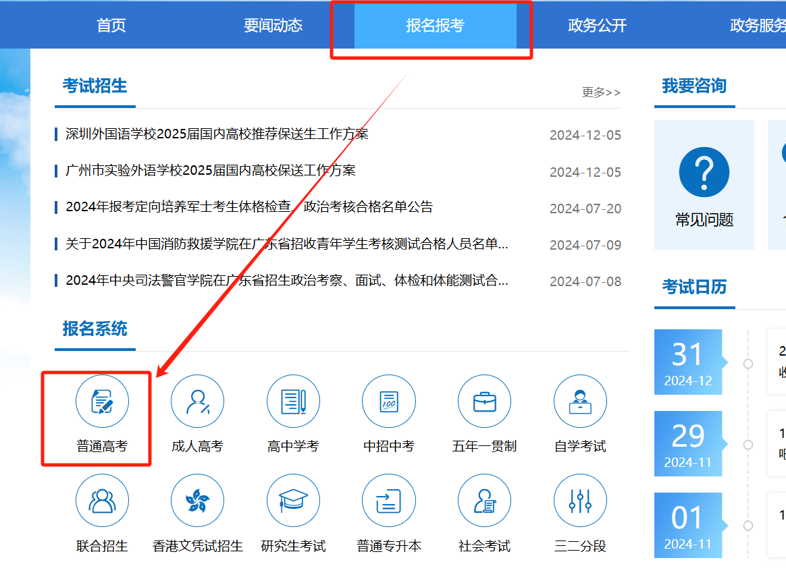Open 2024年报考定向培养军士 名单公告 article
Viewport: 786px width, 581px height.
(249, 207)
